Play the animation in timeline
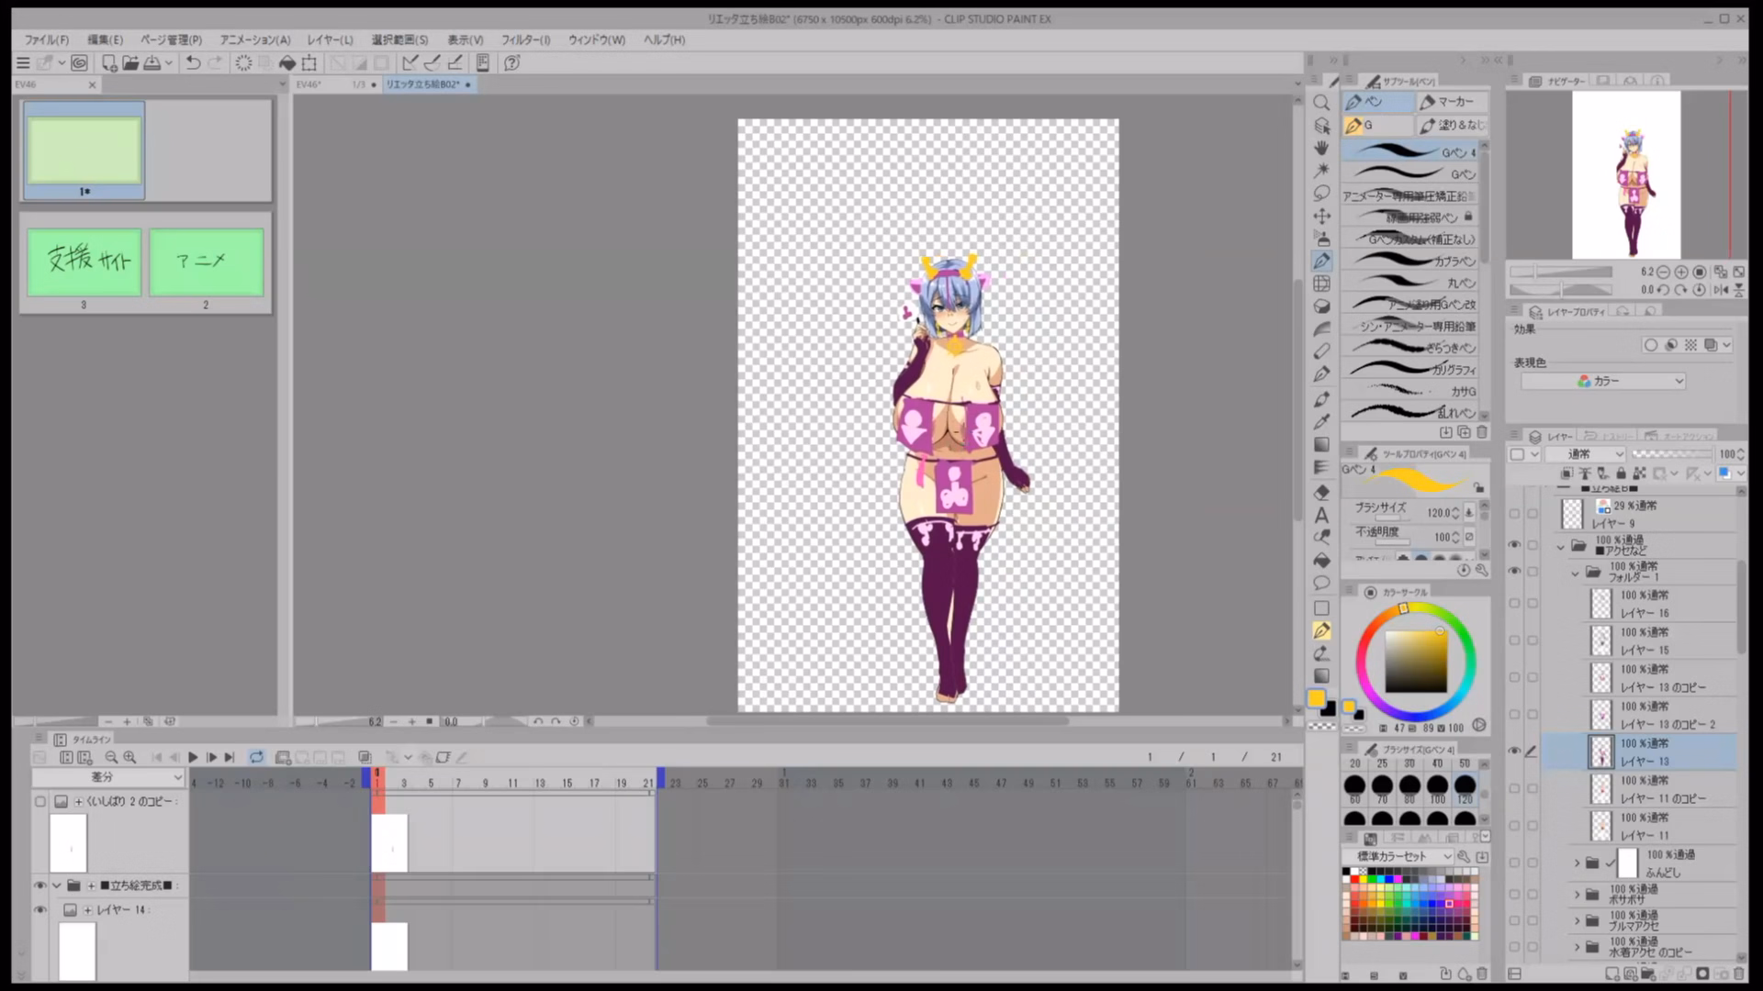 click(193, 757)
